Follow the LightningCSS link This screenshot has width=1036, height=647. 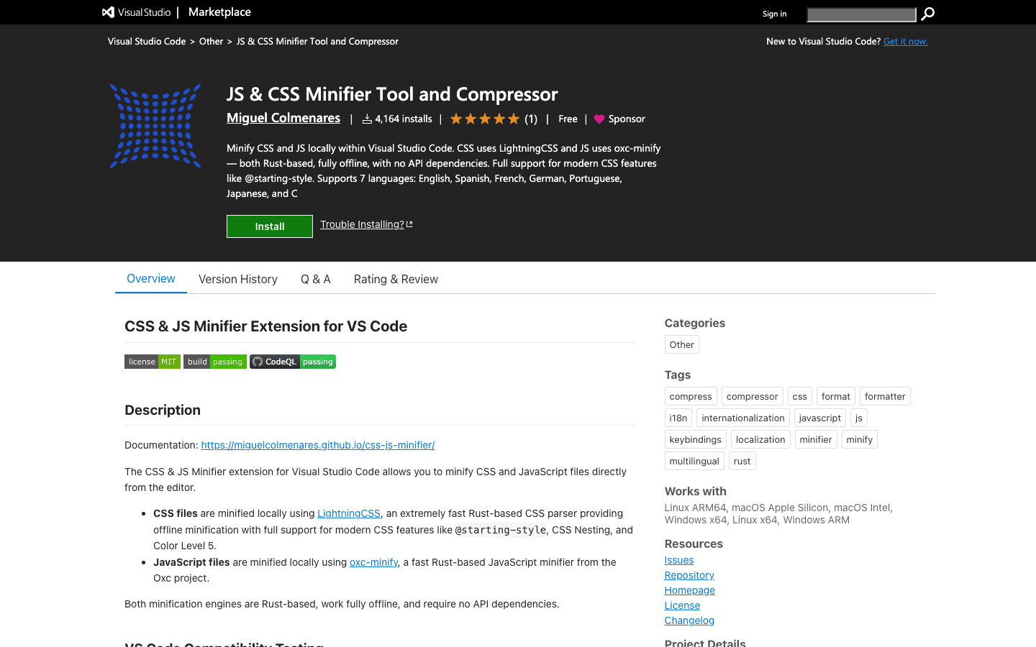click(349, 513)
